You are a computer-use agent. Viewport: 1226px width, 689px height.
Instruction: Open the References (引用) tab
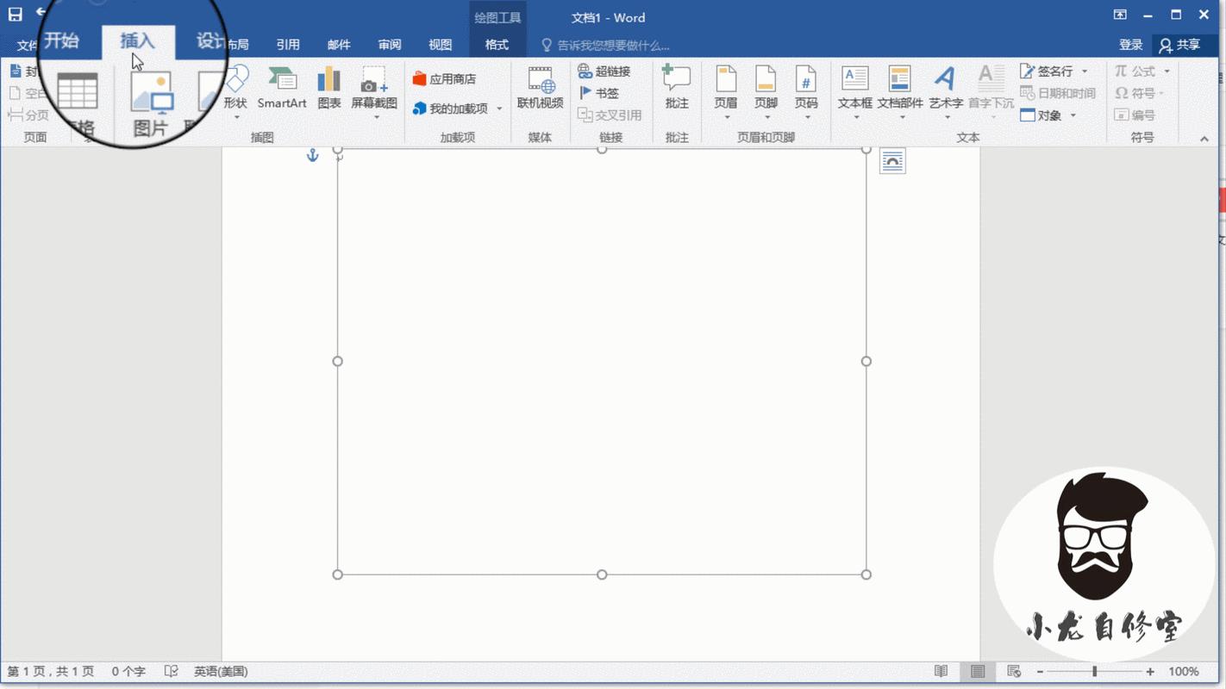(x=288, y=45)
